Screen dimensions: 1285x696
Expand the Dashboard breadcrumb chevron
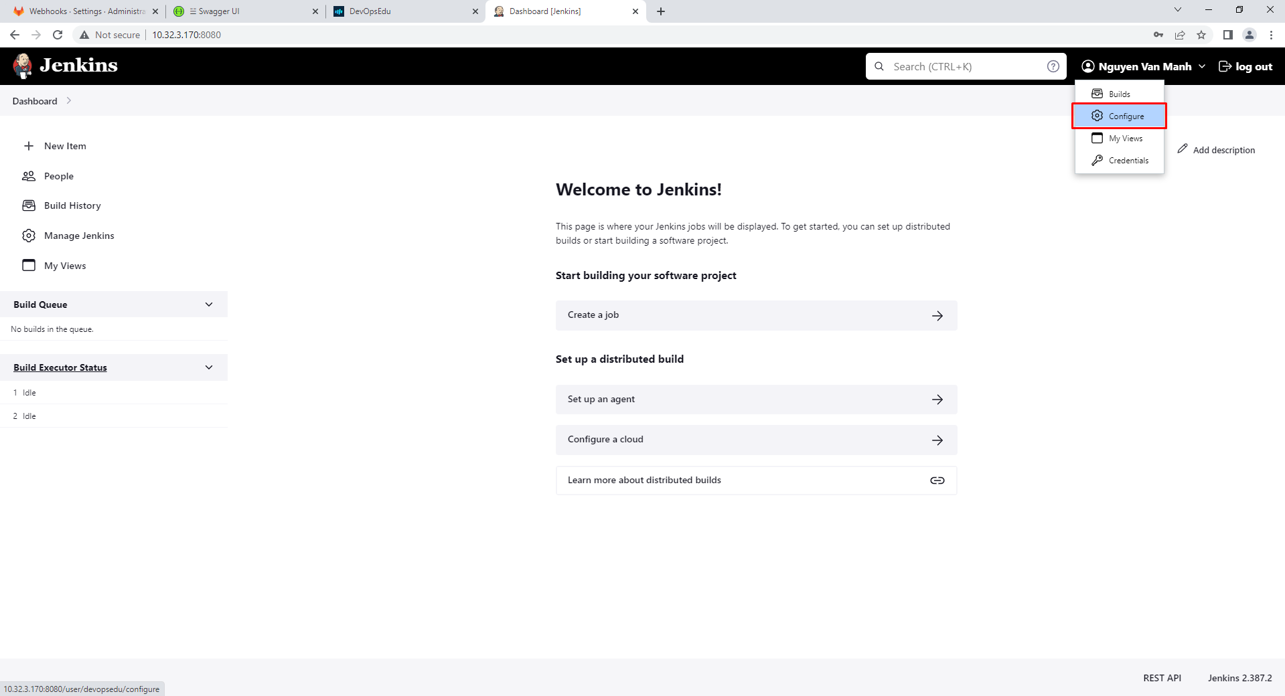coord(69,101)
